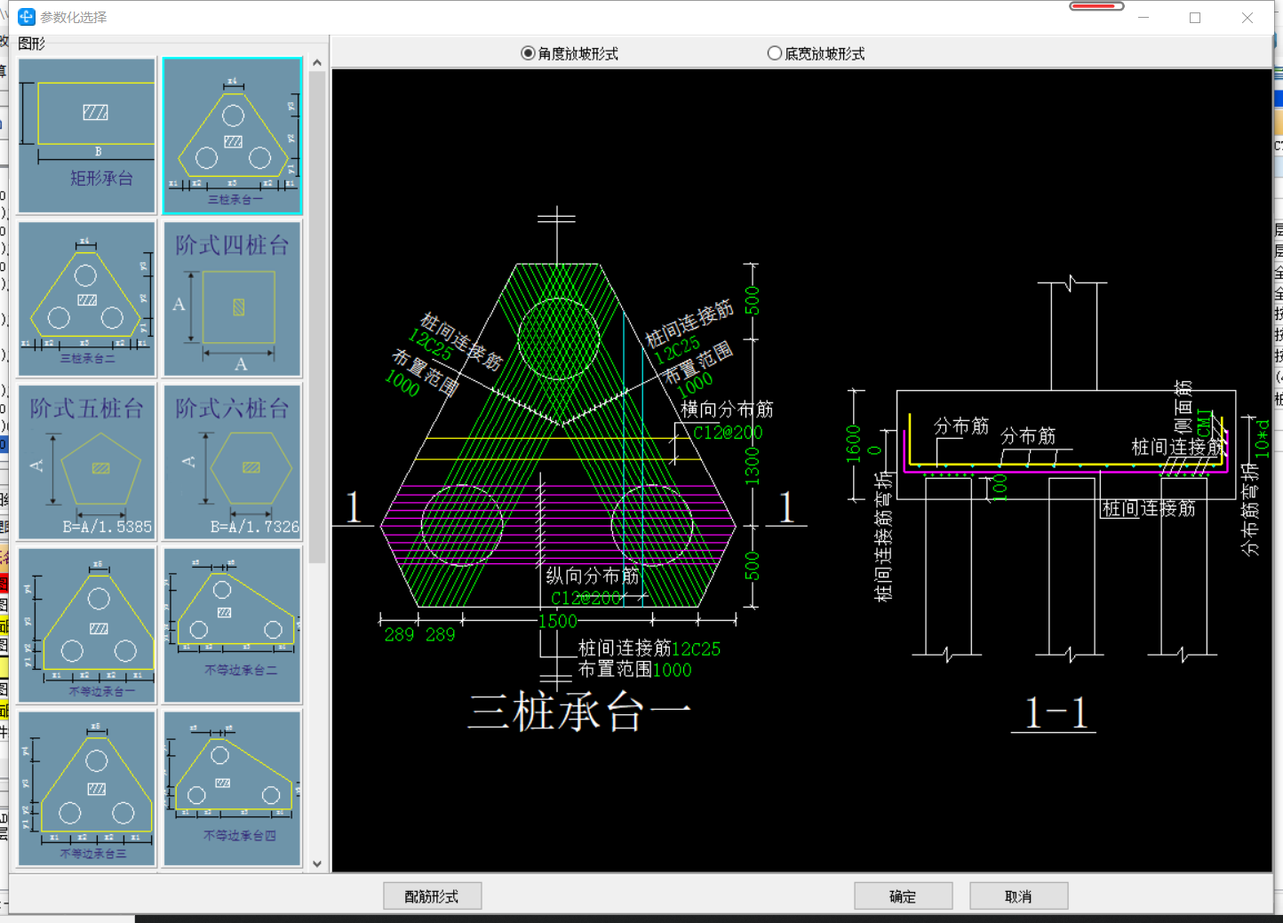The height and width of the screenshot is (923, 1283).
Task: Edit C12@200 under 纵向分布筋
Action: pyautogui.click(x=586, y=598)
